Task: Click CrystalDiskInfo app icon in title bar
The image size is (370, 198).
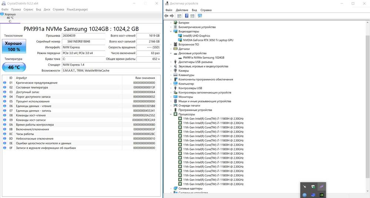Action: (3, 3)
